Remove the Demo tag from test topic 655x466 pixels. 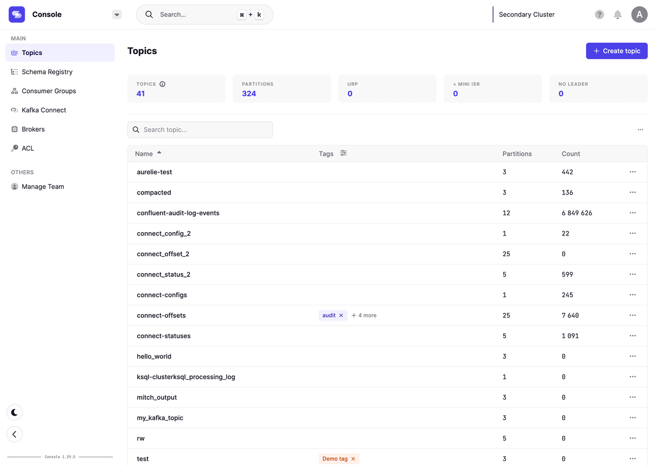click(353, 459)
